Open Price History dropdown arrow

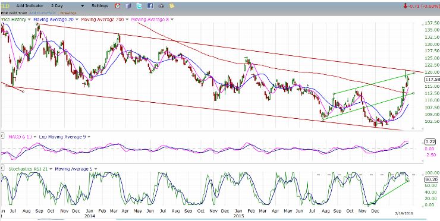pos(29,20)
